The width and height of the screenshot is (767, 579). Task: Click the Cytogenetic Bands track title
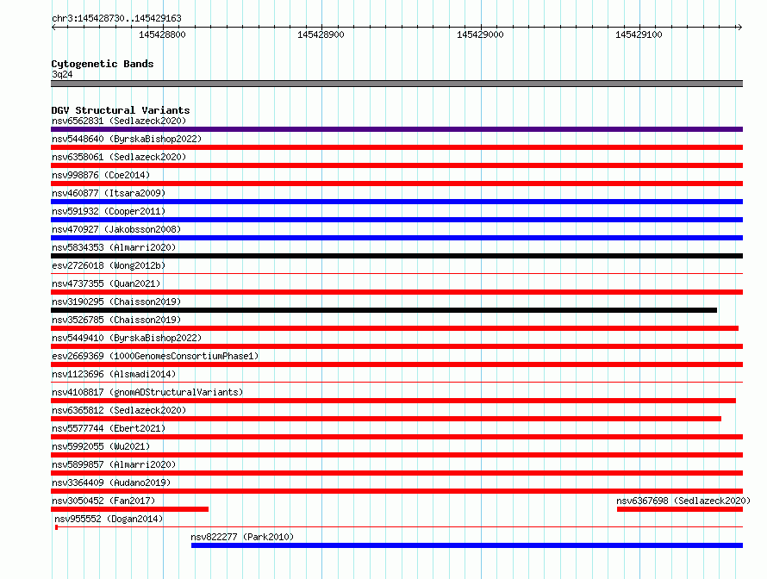click(103, 64)
